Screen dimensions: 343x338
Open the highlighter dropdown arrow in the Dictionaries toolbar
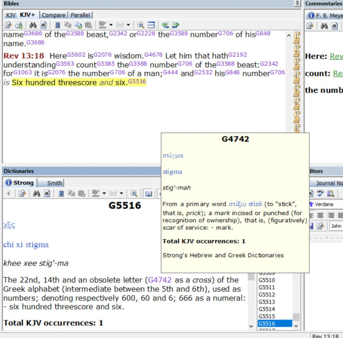click(104, 193)
